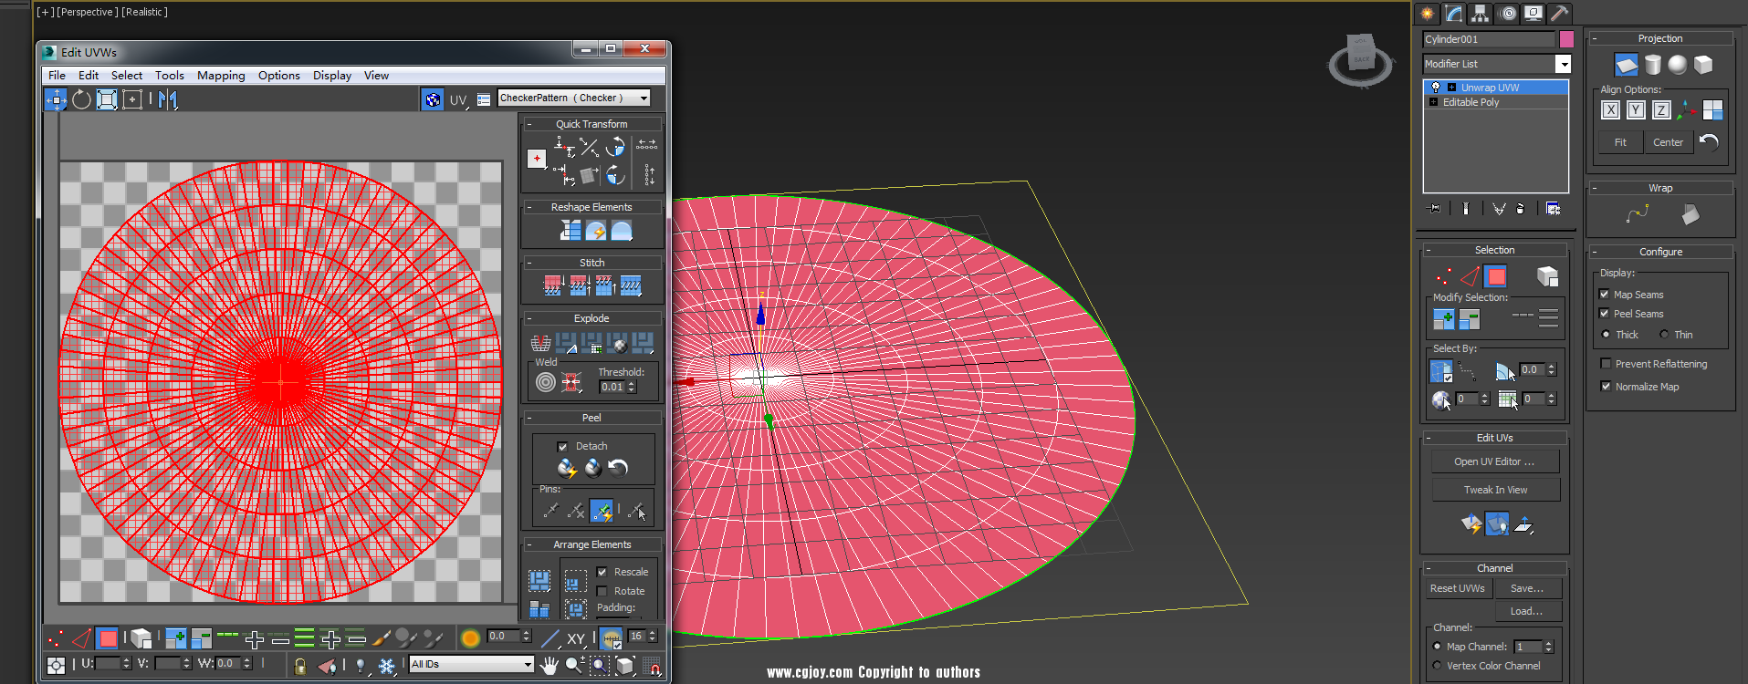Click the Stitch To Target icon
The height and width of the screenshot is (684, 1748).
[553, 286]
